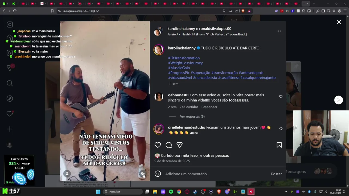Click the Adicione um comentário field
The height and width of the screenshot is (196, 349).
pos(215,174)
